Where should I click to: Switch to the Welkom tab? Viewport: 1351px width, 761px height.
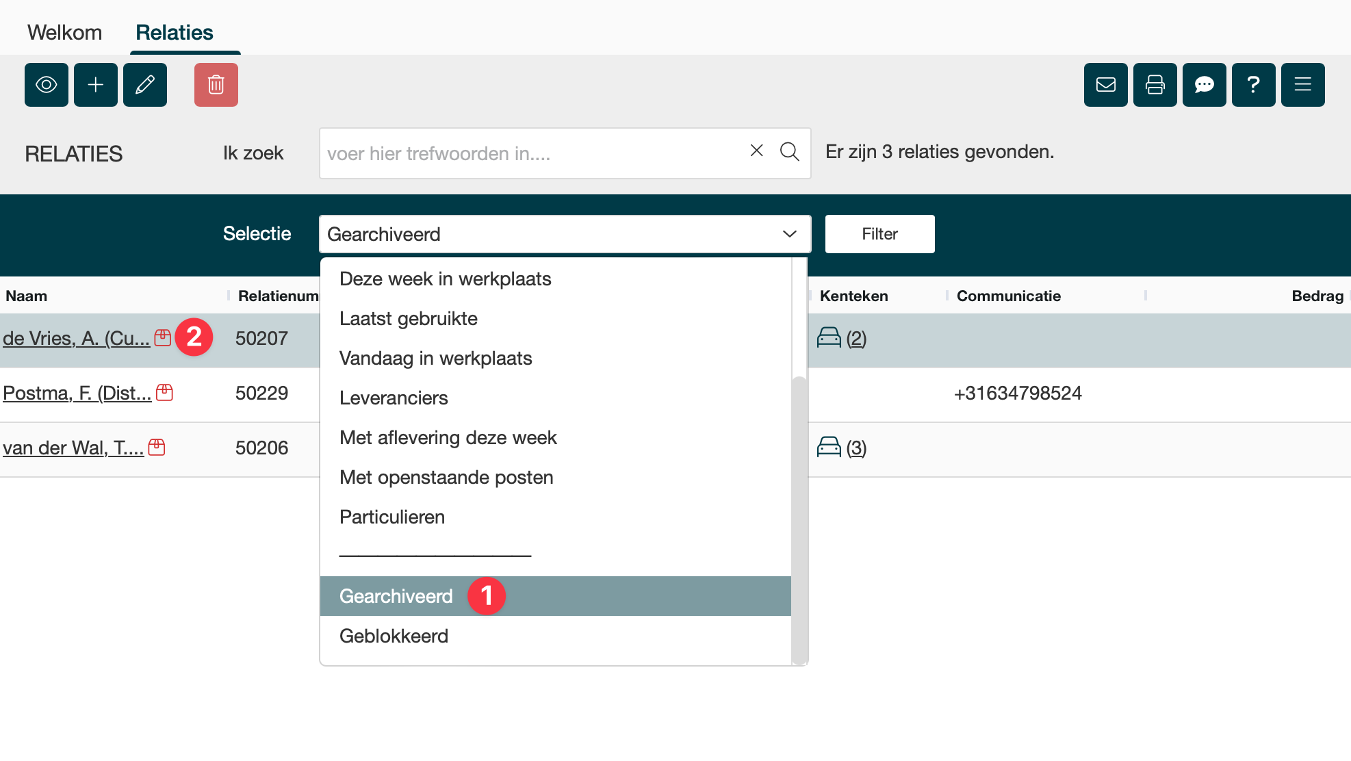(64, 32)
